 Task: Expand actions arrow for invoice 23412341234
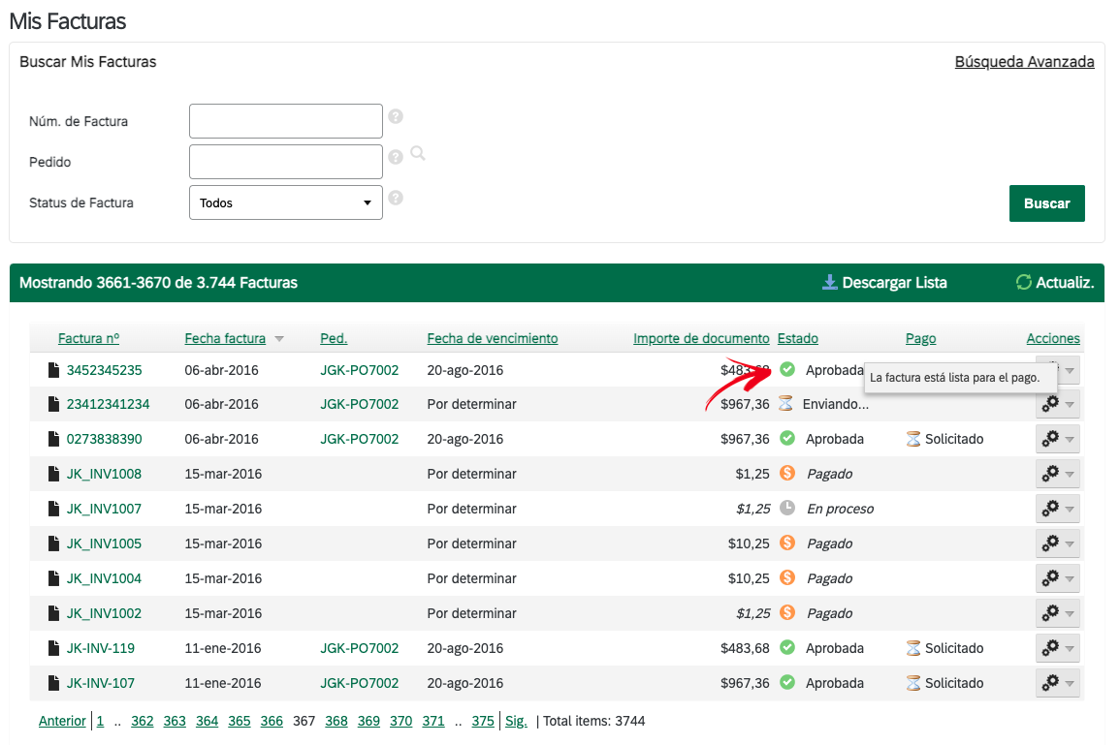pos(1070,405)
